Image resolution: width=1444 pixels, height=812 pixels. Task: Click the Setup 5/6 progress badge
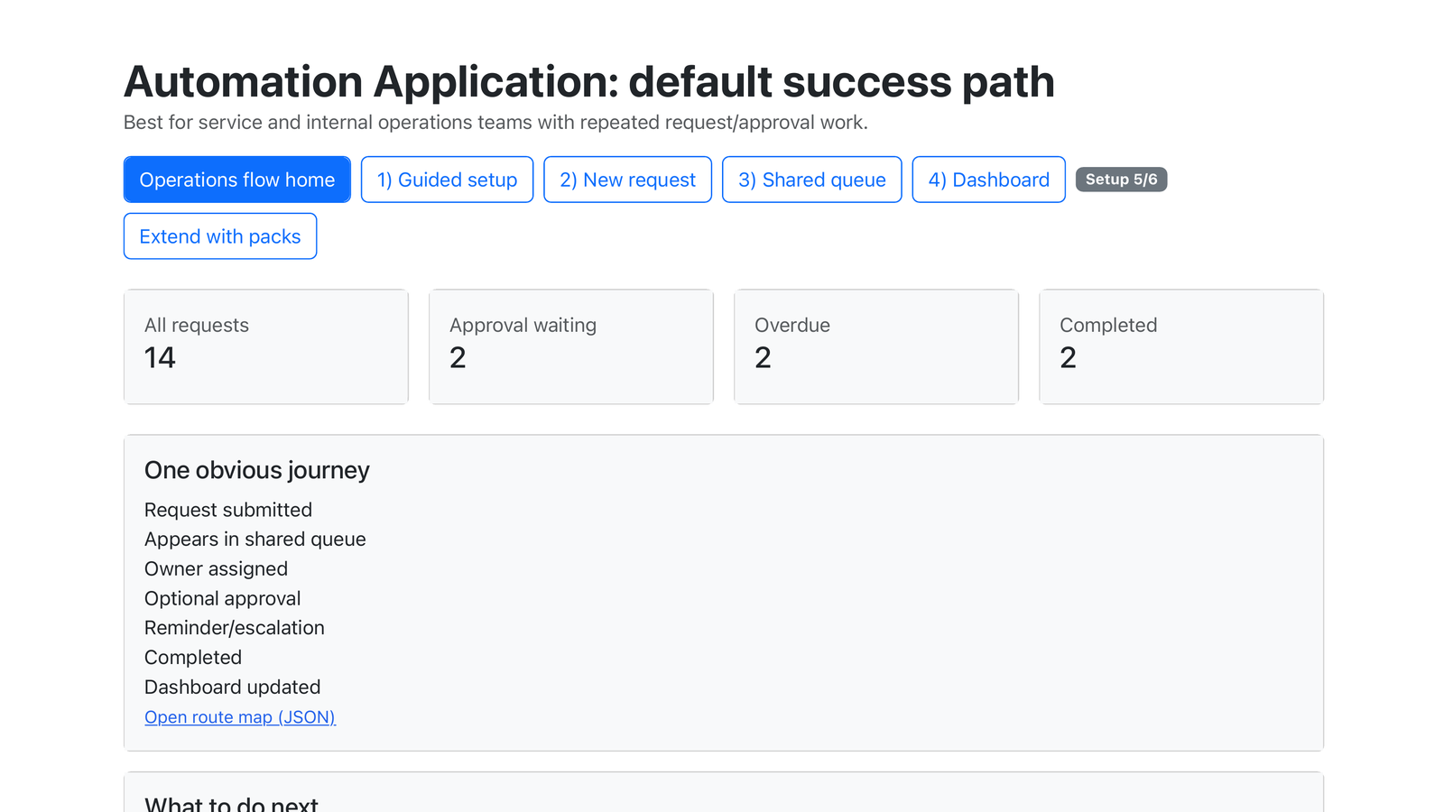1121,179
